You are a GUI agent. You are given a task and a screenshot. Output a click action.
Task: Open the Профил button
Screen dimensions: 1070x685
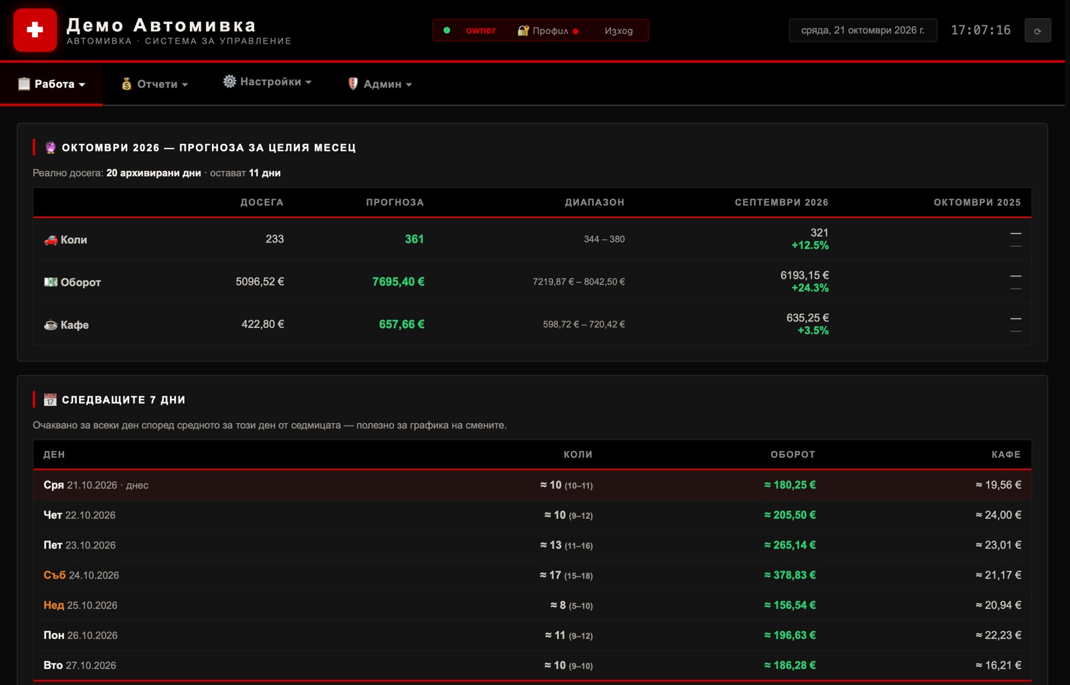pos(548,31)
